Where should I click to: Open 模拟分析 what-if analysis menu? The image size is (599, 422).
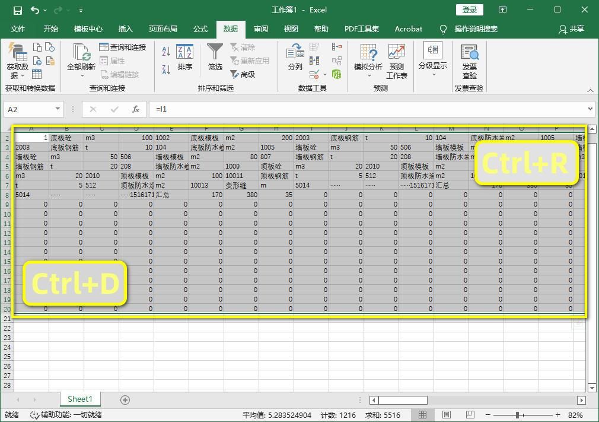(x=368, y=61)
